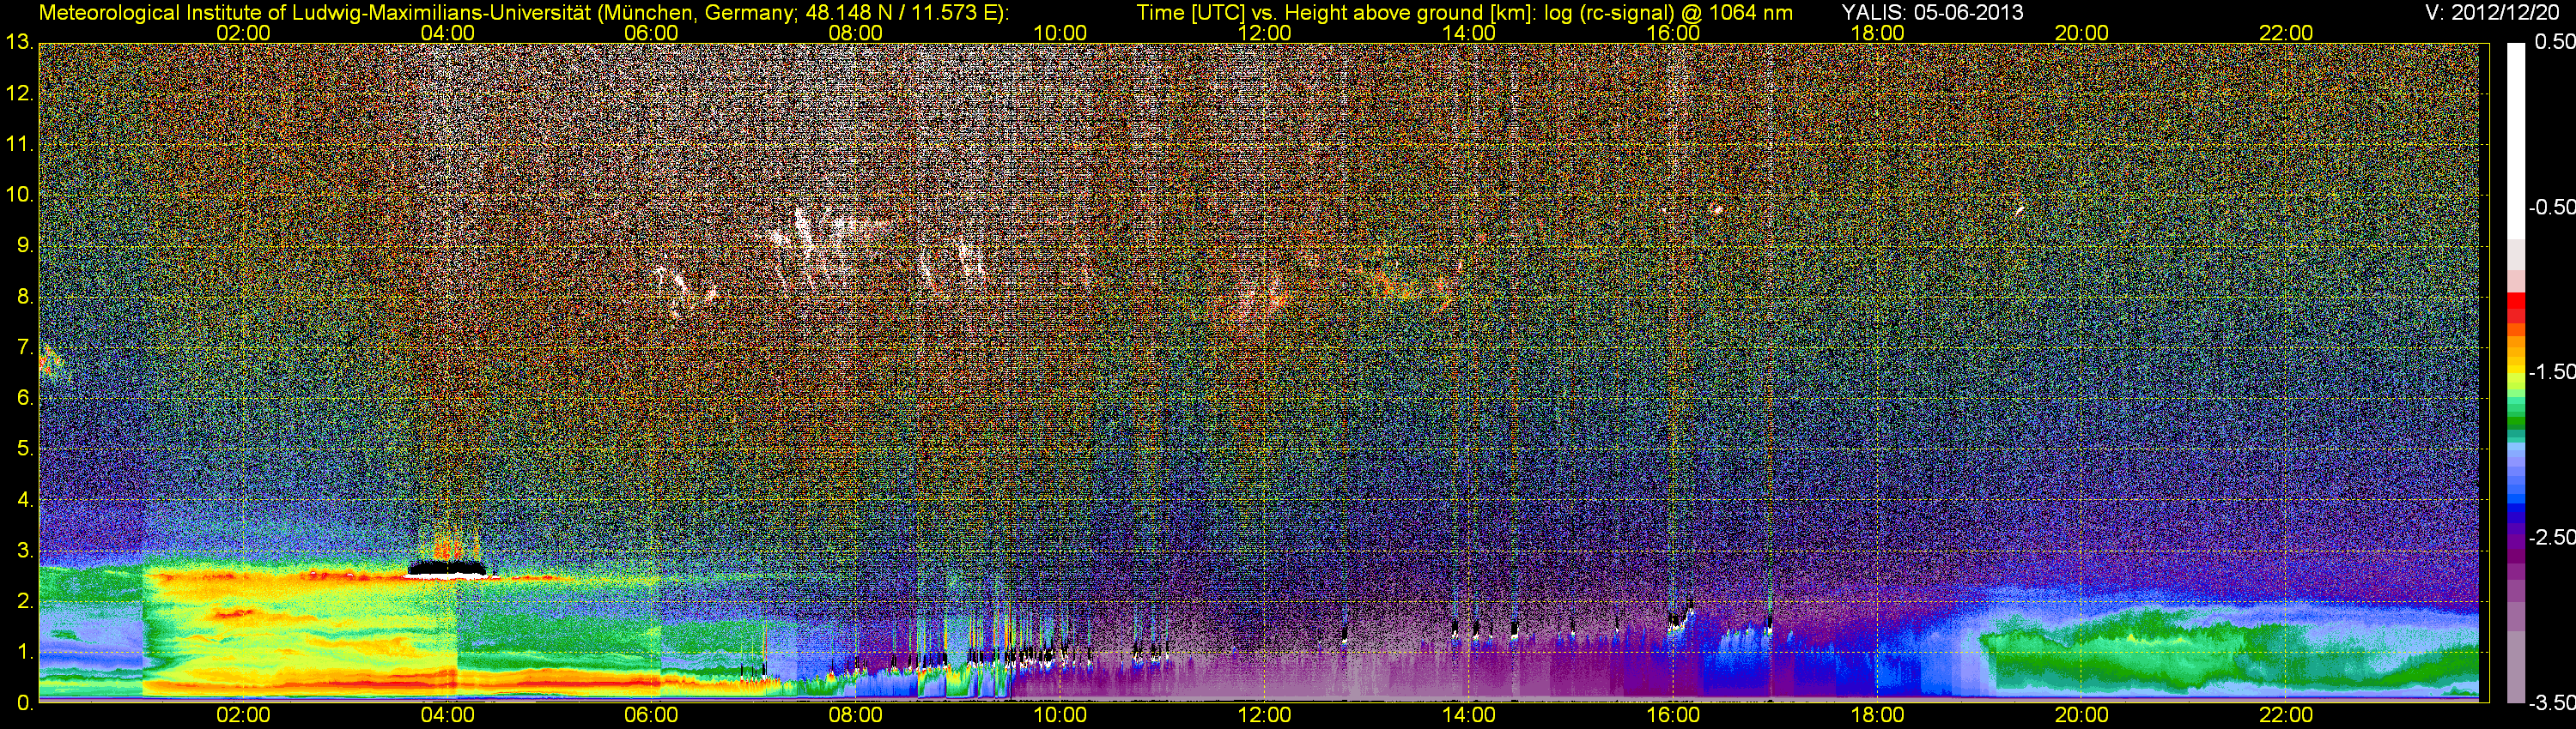The height and width of the screenshot is (729, 2576).
Task: Click the 16:00 label on top time axis
Action: [x=1673, y=33]
